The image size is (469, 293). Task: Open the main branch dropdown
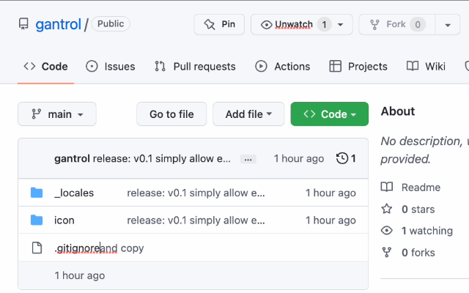[57, 114]
